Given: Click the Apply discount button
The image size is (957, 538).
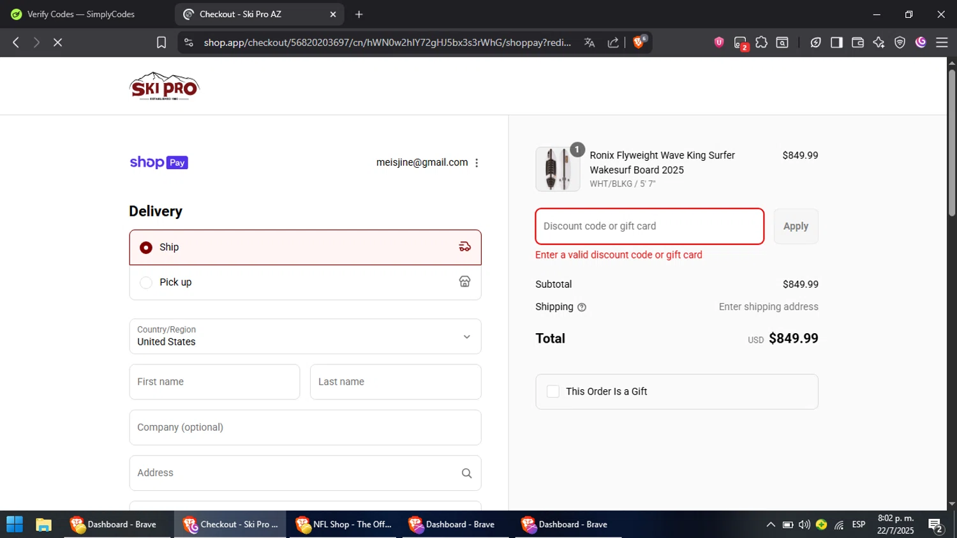Looking at the screenshot, I should pyautogui.click(x=796, y=226).
